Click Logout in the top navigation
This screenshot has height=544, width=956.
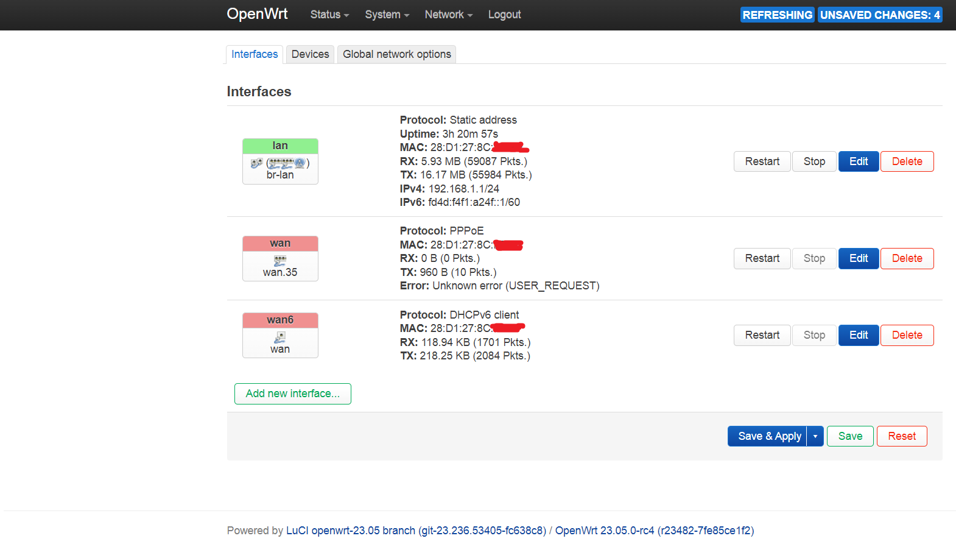[504, 15]
